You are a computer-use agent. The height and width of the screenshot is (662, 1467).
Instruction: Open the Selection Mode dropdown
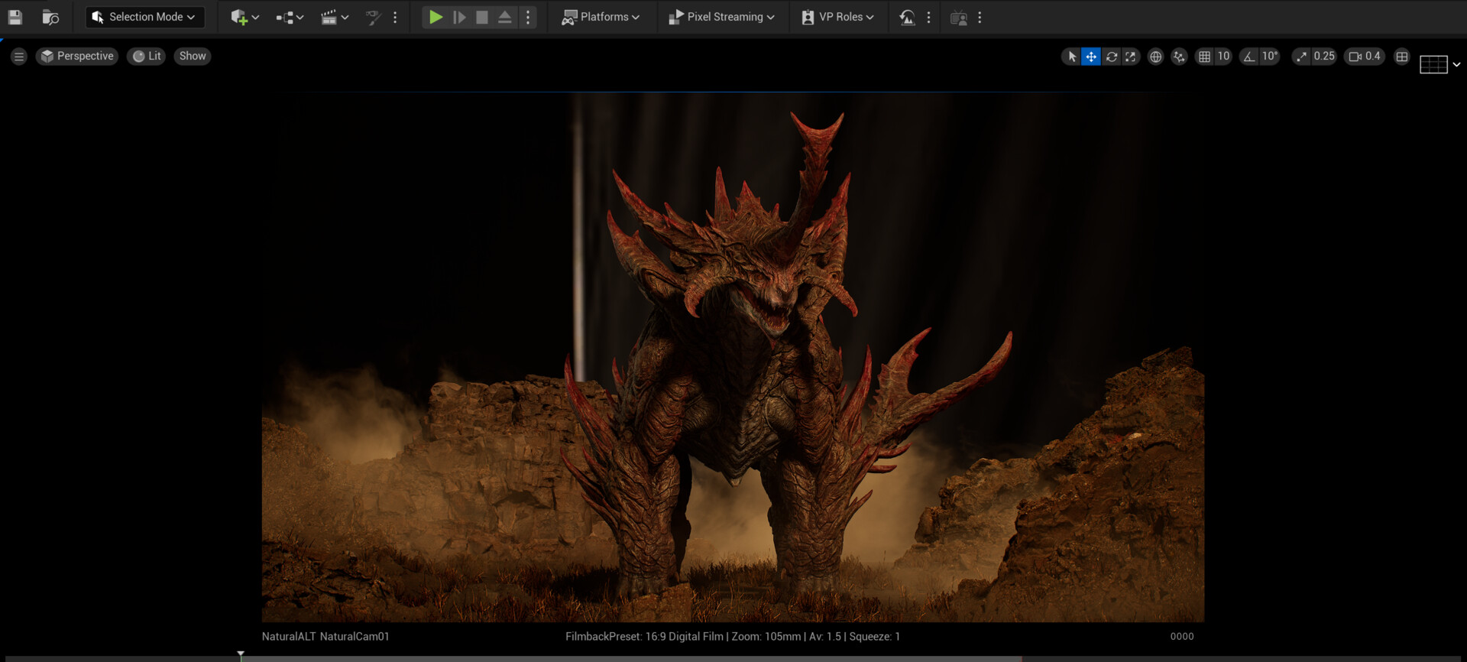(144, 17)
